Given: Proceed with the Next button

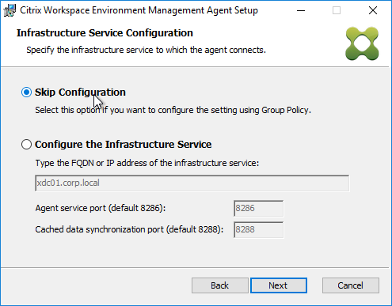Looking at the screenshot, I should coord(279,285).
